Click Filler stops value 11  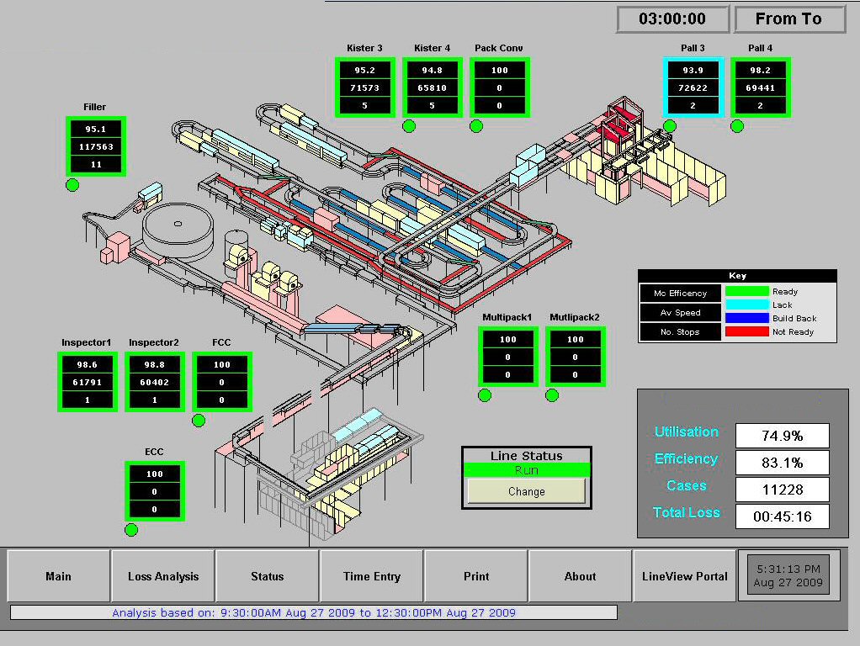point(96,165)
